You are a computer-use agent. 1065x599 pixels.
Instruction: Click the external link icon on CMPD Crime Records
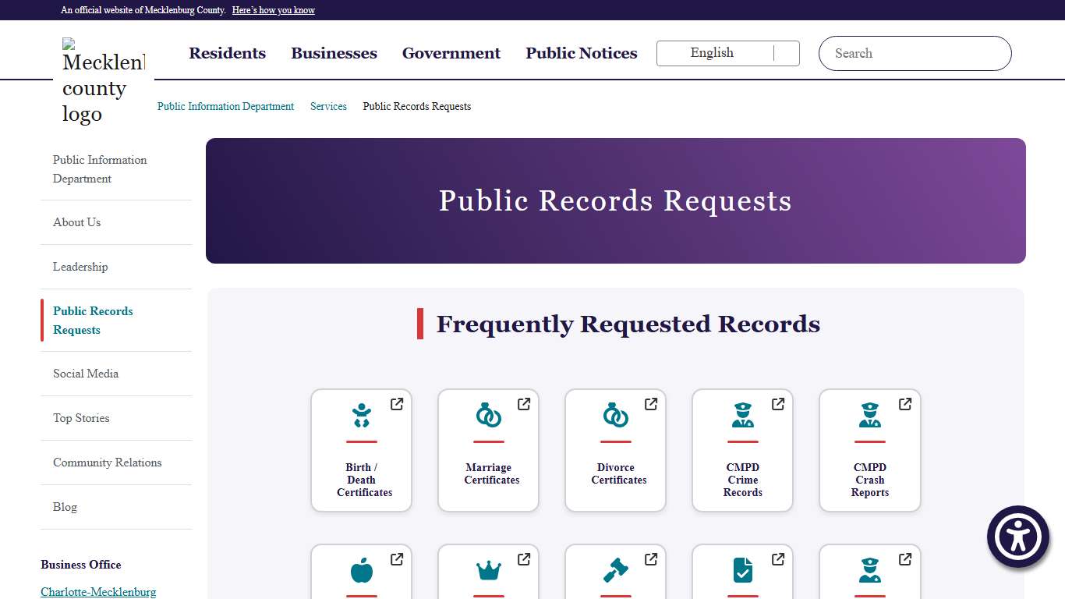(x=778, y=404)
